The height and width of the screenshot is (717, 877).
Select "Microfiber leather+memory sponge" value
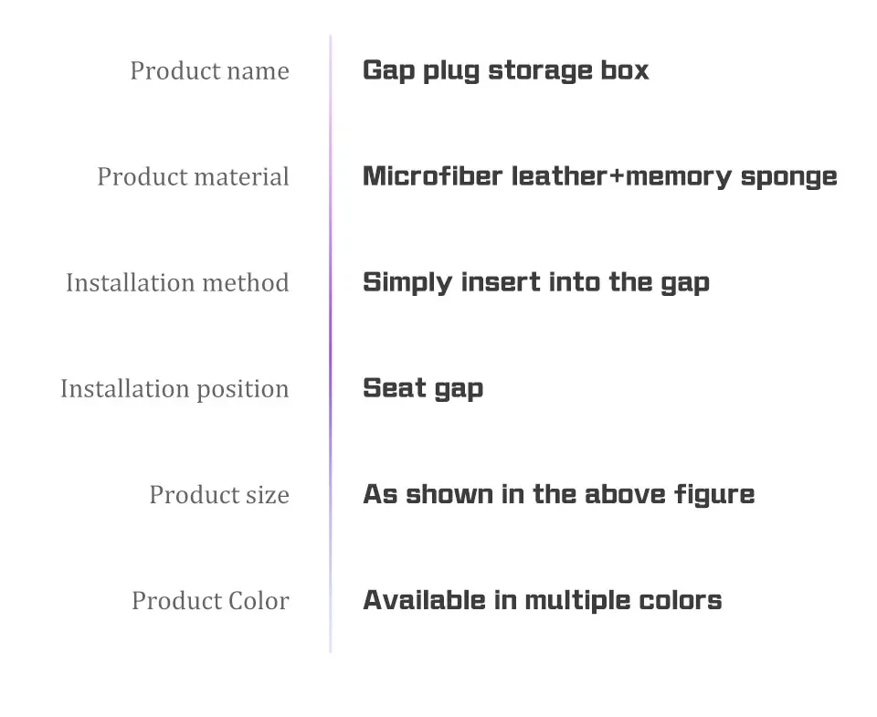[x=599, y=176]
